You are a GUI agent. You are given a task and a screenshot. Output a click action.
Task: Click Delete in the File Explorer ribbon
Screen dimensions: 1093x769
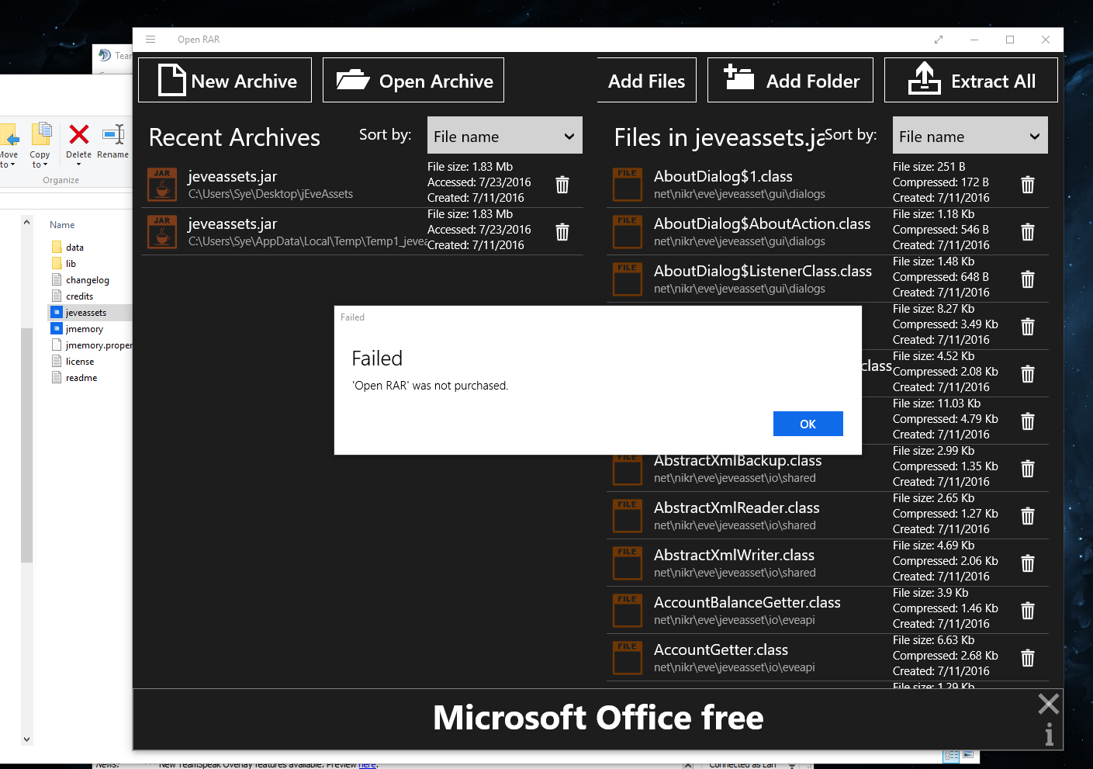tap(78, 143)
